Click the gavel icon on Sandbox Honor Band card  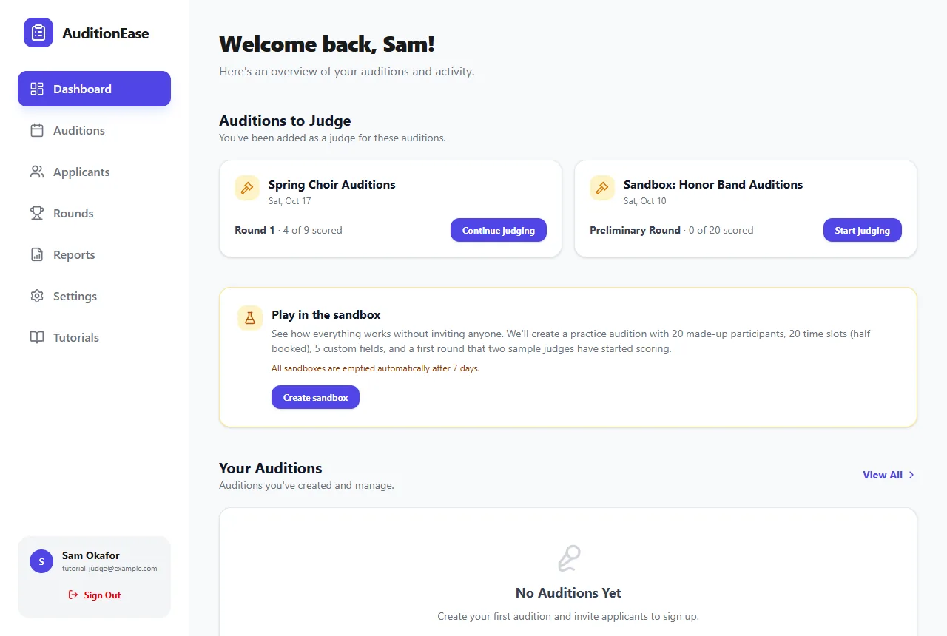tap(602, 188)
